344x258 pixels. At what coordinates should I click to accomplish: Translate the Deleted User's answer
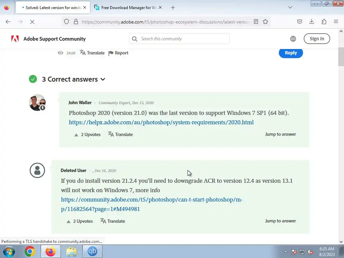(x=113, y=221)
